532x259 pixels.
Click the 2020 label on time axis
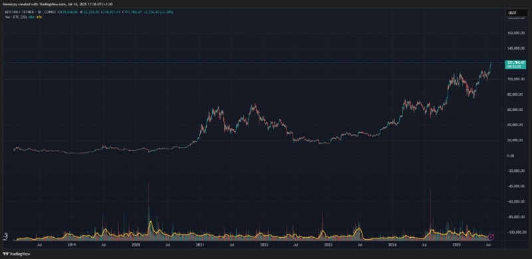[136, 244]
